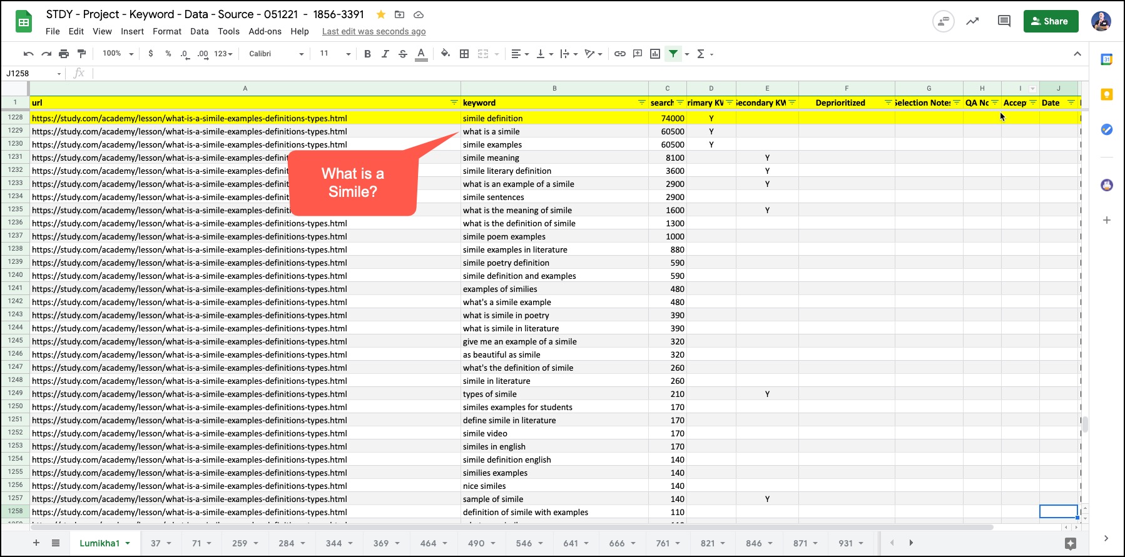This screenshot has height=557, width=1125.
Task: Open the borders tool
Action: [x=464, y=54]
